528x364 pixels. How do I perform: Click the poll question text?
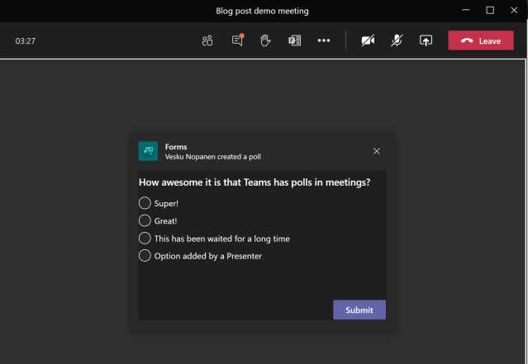coord(254,182)
